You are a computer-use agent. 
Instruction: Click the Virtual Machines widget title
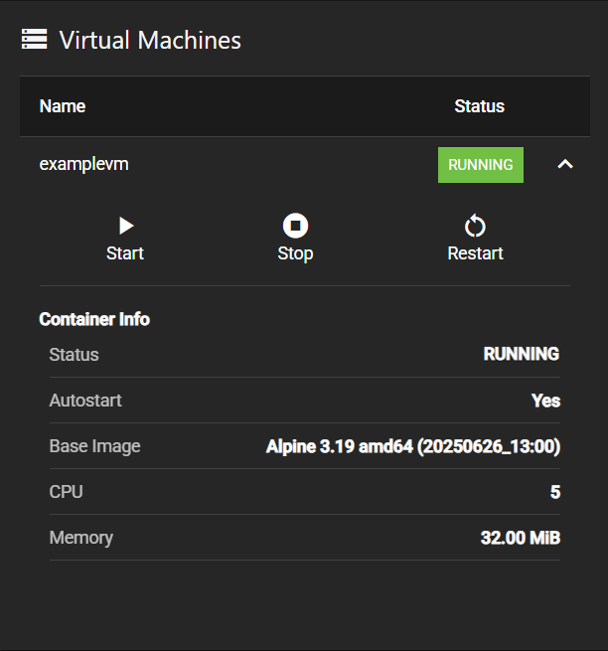coord(150,40)
